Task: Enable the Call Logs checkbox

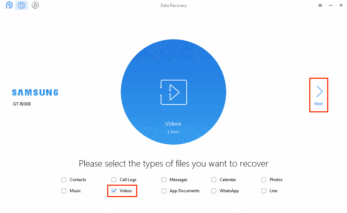Action: [x=114, y=180]
